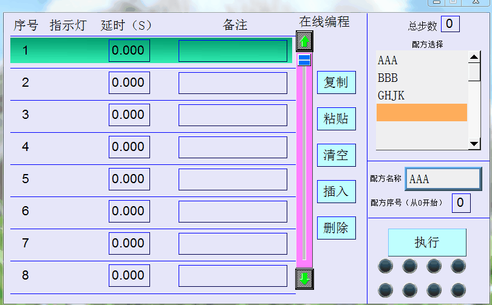Click the 配方序号 recipe index field

click(x=460, y=203)
